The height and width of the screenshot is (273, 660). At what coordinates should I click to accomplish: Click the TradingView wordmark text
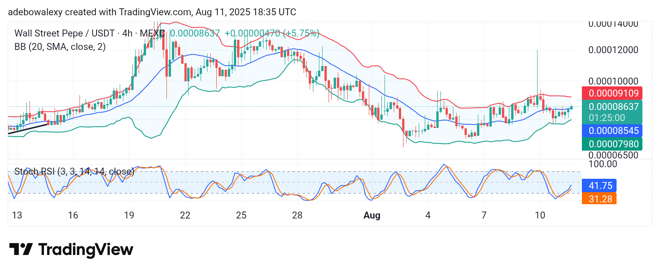[86, 250]
